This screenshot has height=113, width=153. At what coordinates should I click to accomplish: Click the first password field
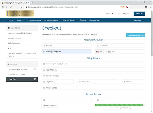point(66,100)
